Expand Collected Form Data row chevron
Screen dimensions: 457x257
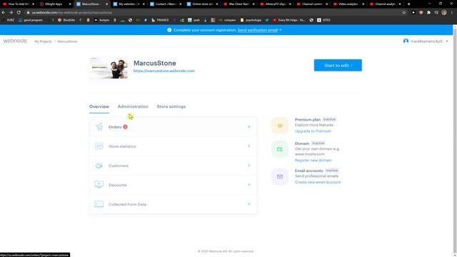coord(249,204)
